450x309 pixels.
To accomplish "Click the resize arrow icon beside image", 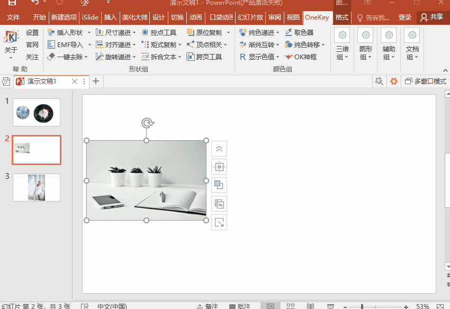I will coord(219,222).
